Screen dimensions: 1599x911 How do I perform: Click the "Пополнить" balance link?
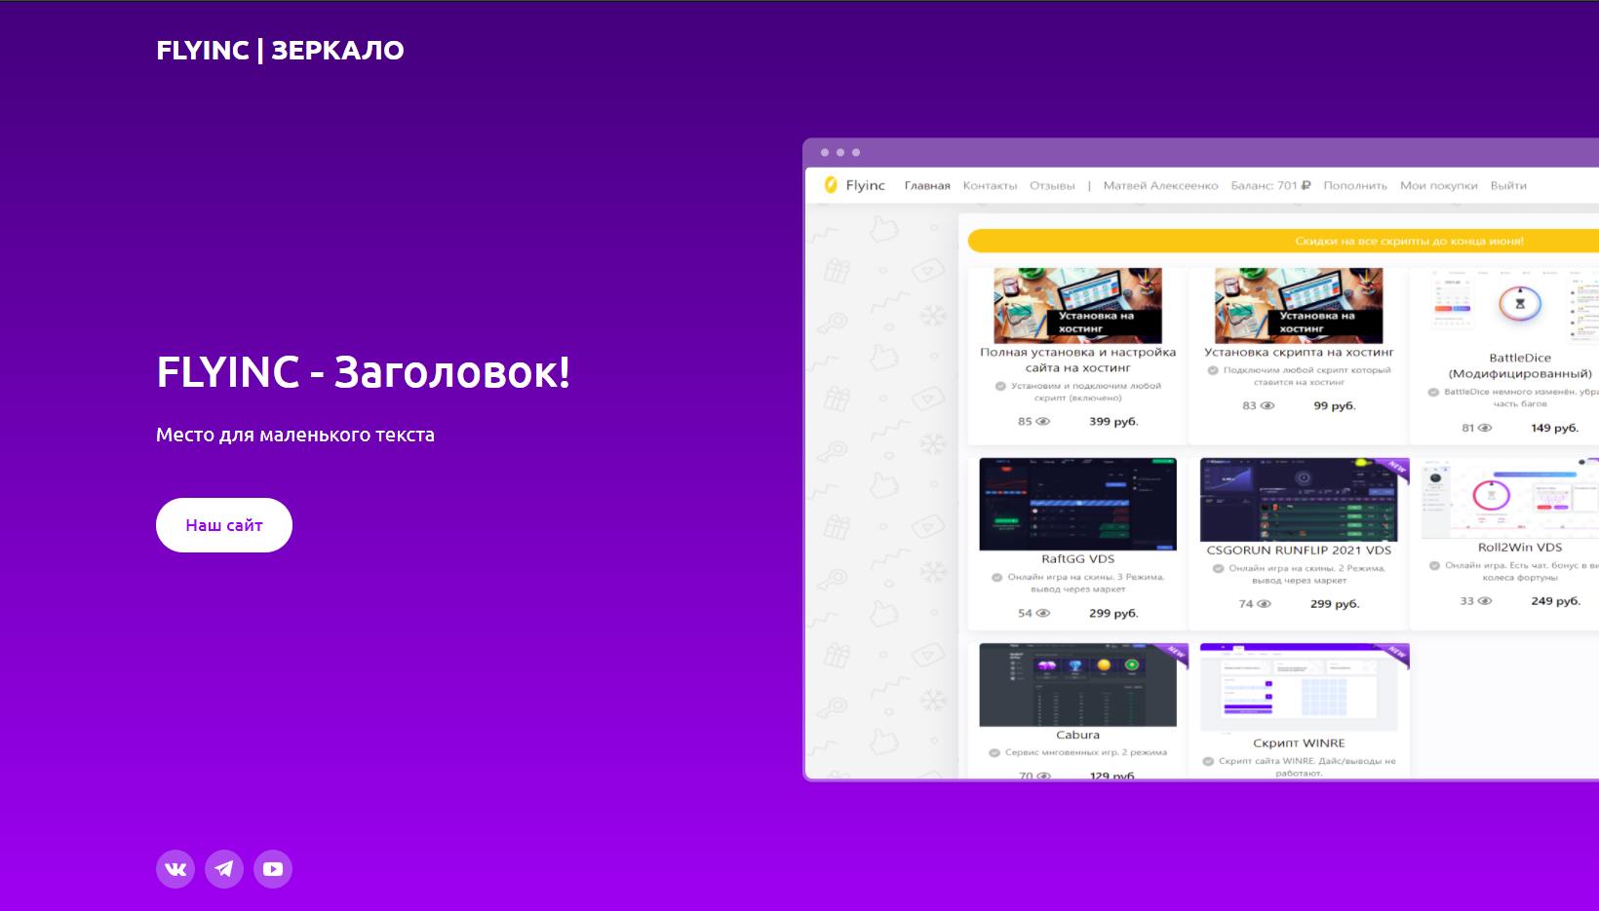coord(1354,186)
